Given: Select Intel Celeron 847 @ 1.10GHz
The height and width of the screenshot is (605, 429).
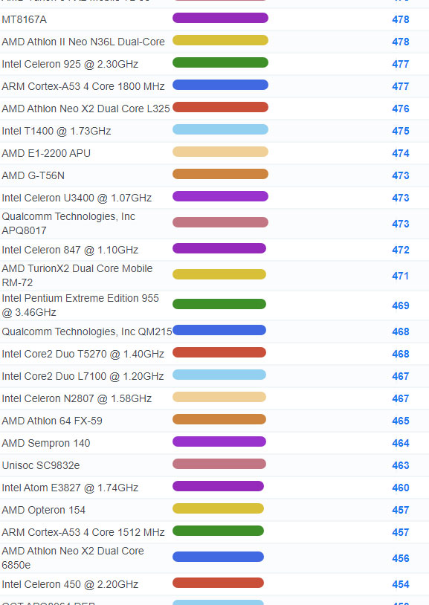Looking at the screenshot, I should coord(70,250).
